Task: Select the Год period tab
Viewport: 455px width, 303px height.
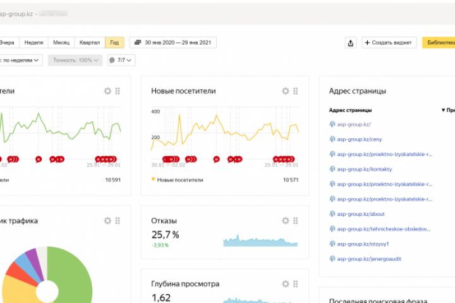Action: [x=114, y=43]
